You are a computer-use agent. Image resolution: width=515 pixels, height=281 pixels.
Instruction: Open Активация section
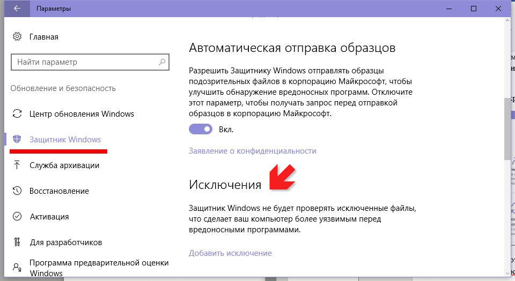[49, 217]
